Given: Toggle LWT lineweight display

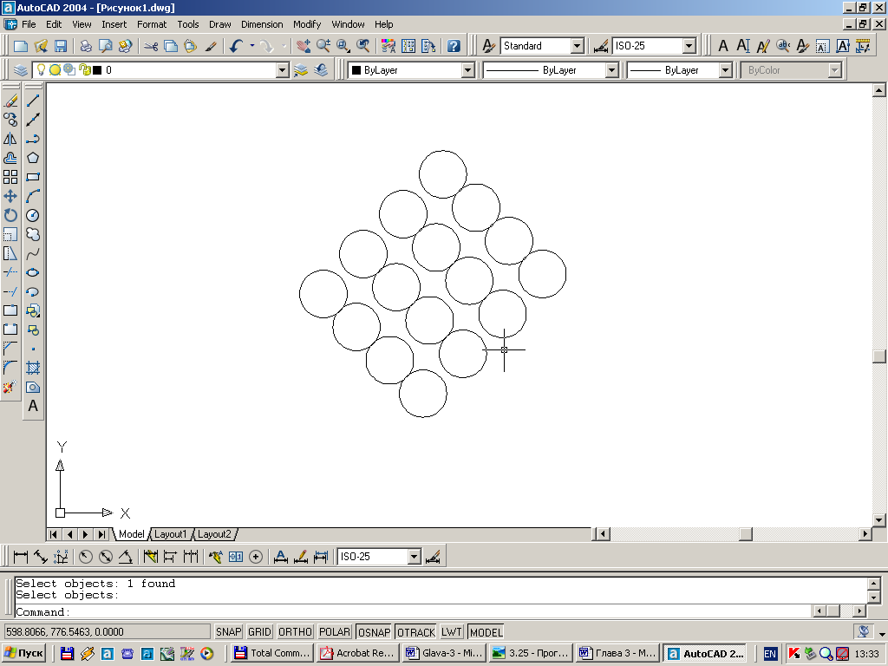Looking at the screenshot, I should (452, 632).
